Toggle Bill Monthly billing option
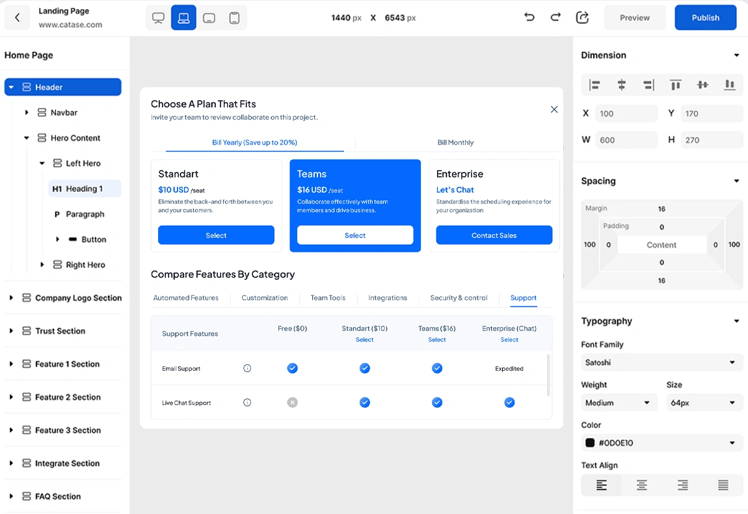Screen dimensions: 748x514 [x=455, y=142]
